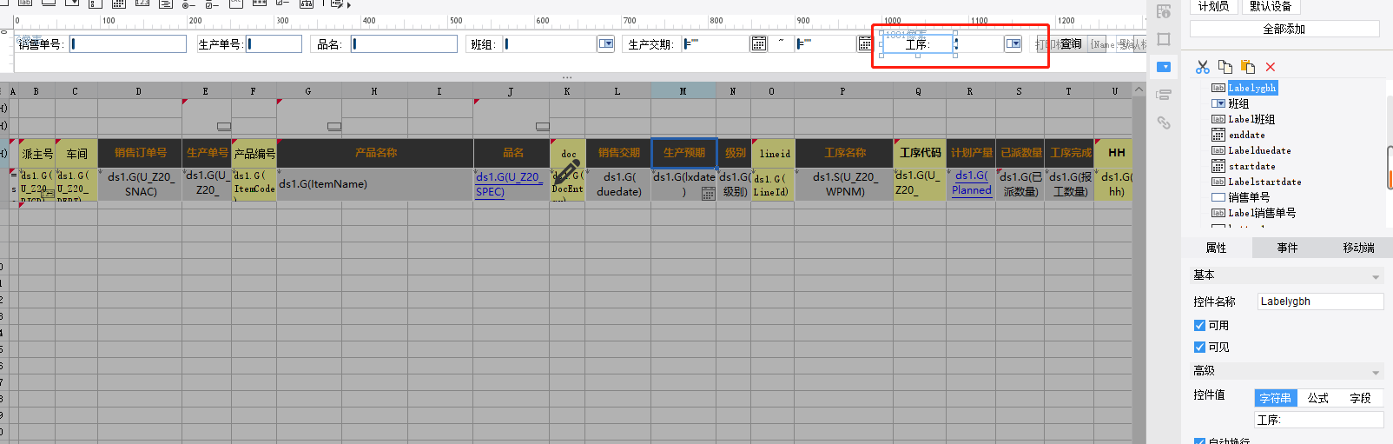Select startdate in widget tree
Image resolution: width=1393 pixels, height=444 pixels.
1251,166
